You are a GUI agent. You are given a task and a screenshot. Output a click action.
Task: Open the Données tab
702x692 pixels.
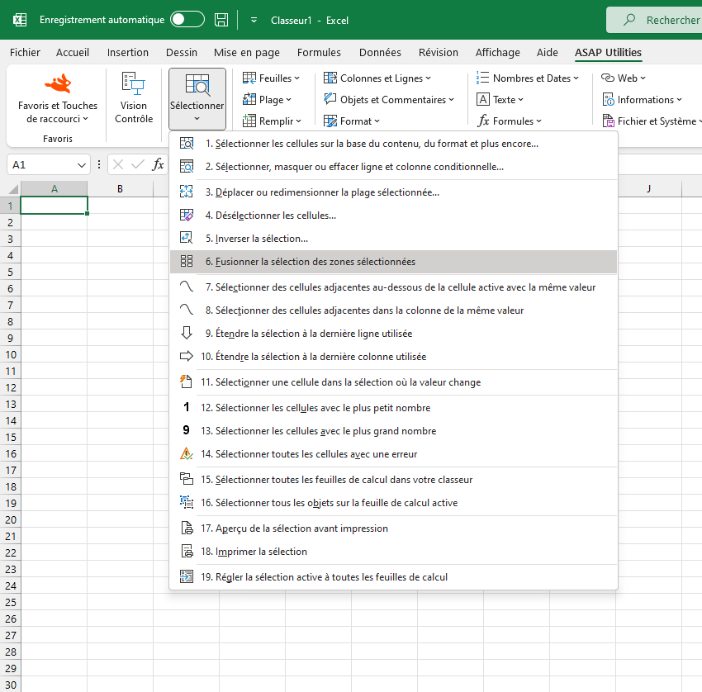pos(380,52)
